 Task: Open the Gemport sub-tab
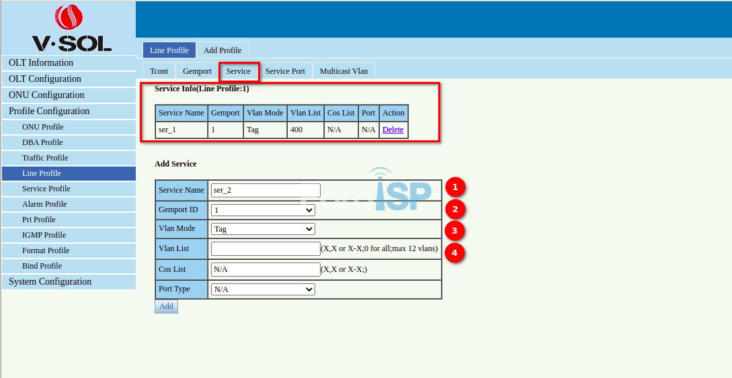pyautogui.click(x=197, y=71)
